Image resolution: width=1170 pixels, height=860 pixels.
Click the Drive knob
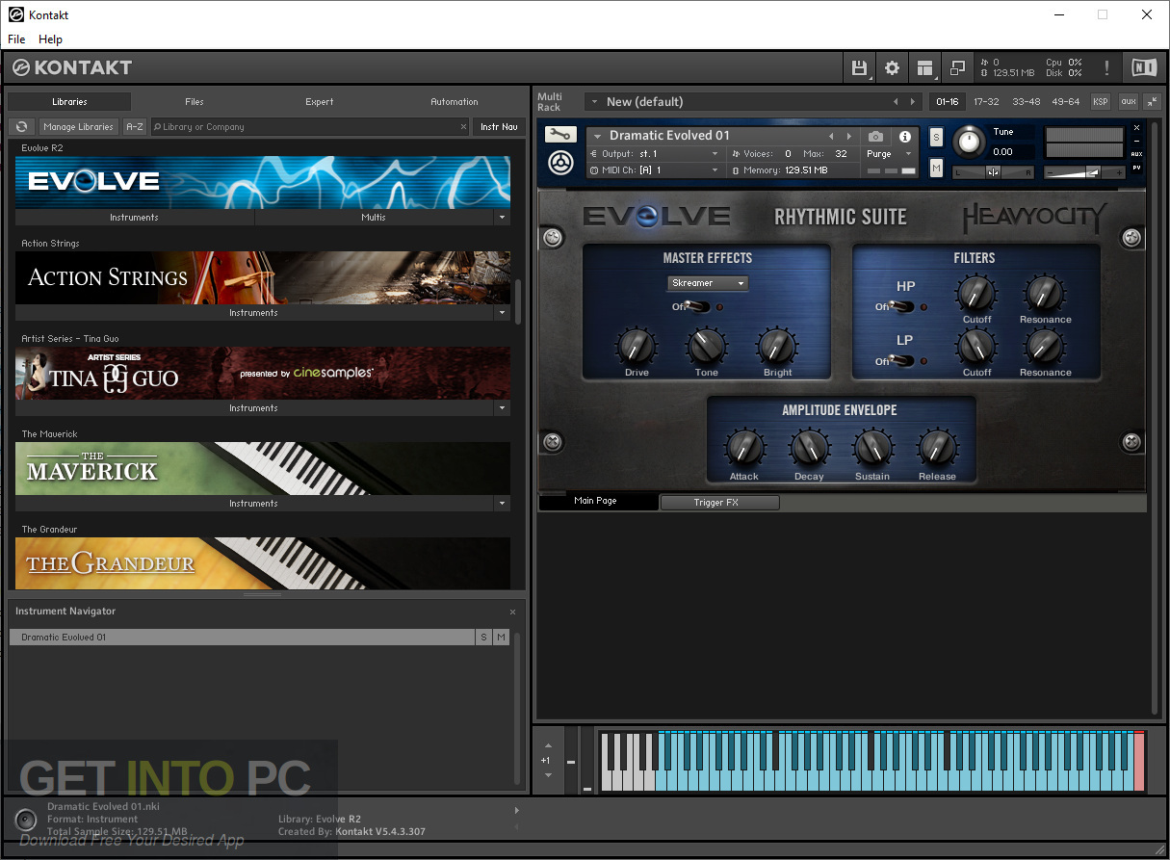point(636,346)
